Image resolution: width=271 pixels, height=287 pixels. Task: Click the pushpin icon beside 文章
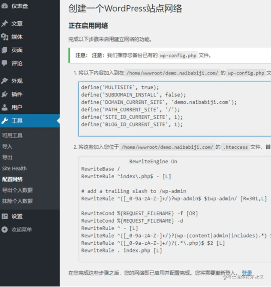coord(4,23)
